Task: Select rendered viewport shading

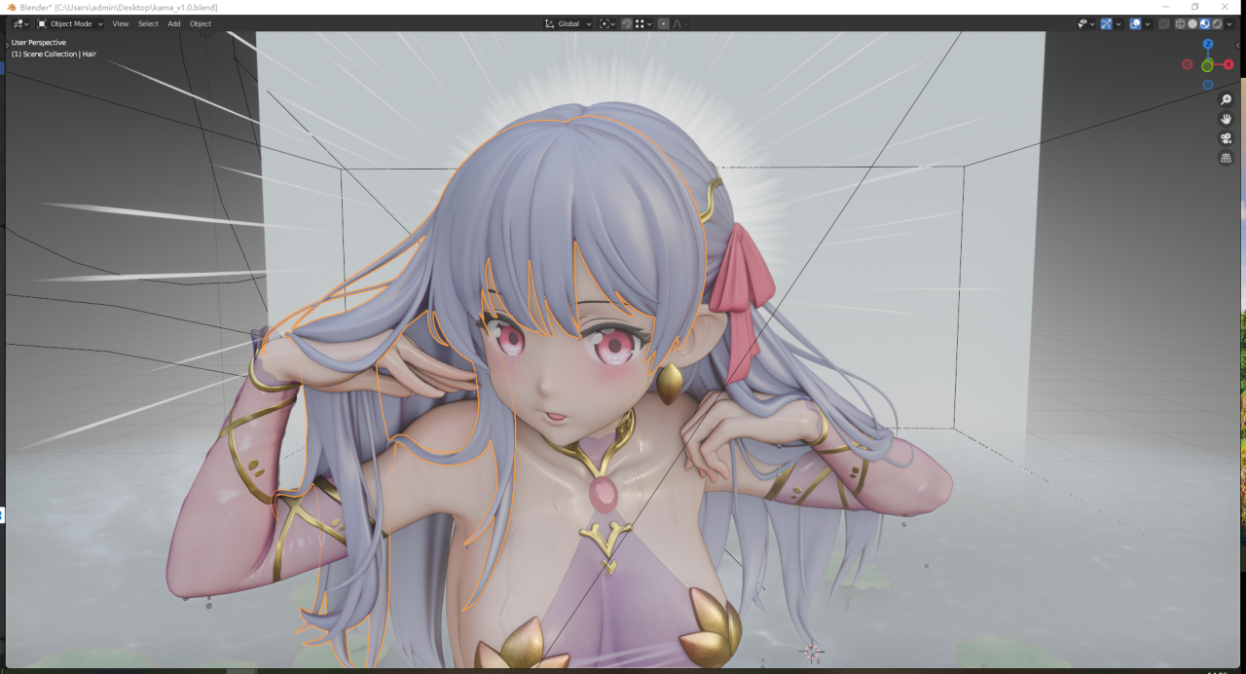Action: coord(1217,23)
